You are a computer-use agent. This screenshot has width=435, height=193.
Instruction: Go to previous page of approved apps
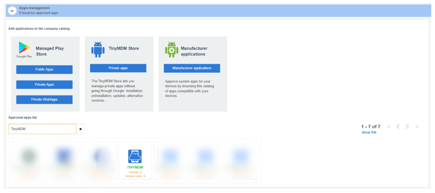click(x=398, y=127)
